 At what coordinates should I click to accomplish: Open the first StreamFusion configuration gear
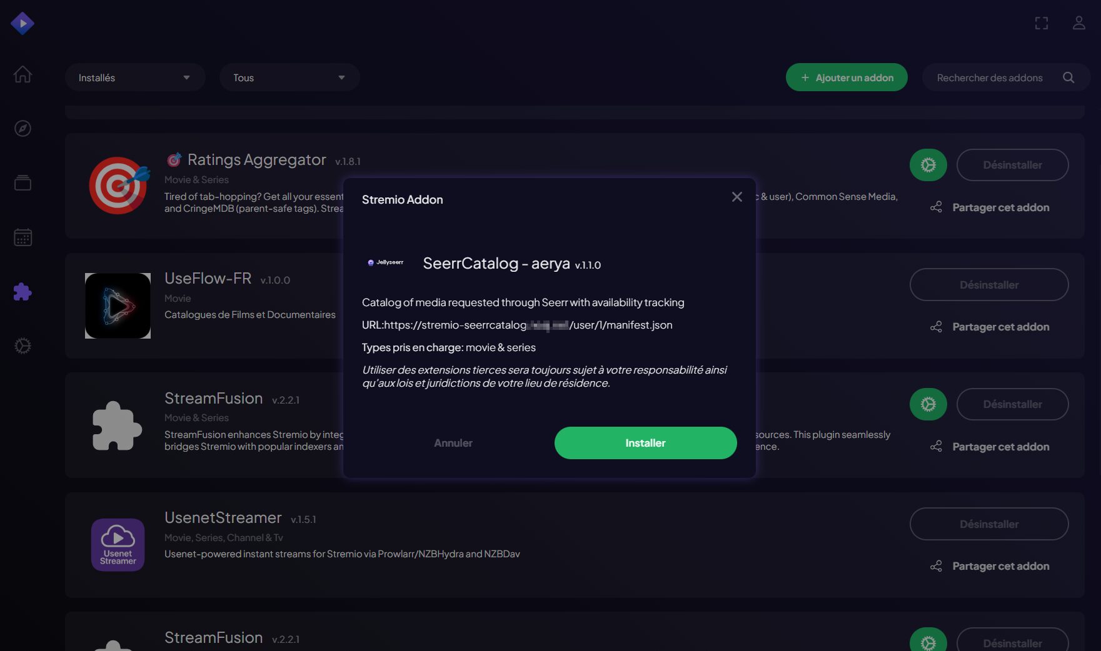[x=928, y=404]
